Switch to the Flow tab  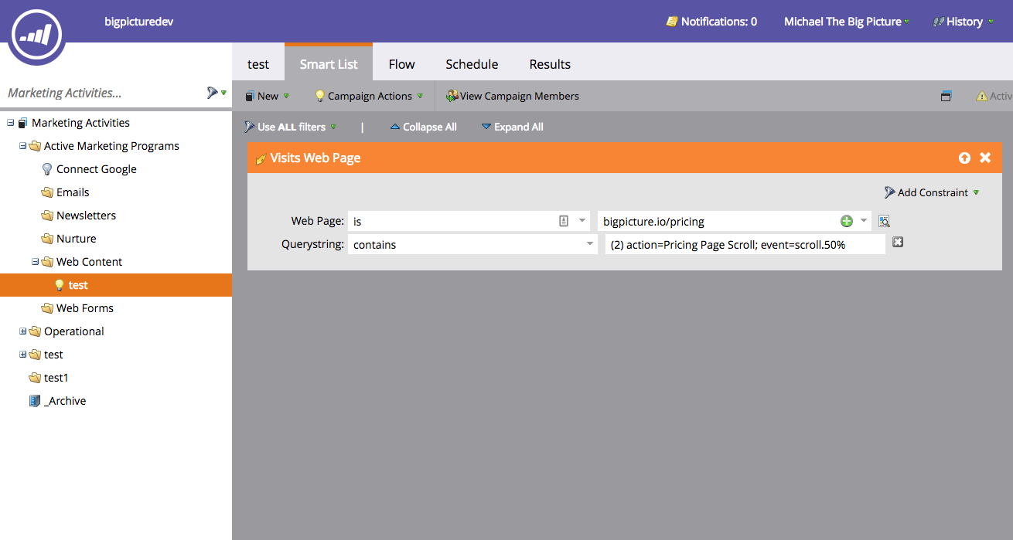[401, 64]
